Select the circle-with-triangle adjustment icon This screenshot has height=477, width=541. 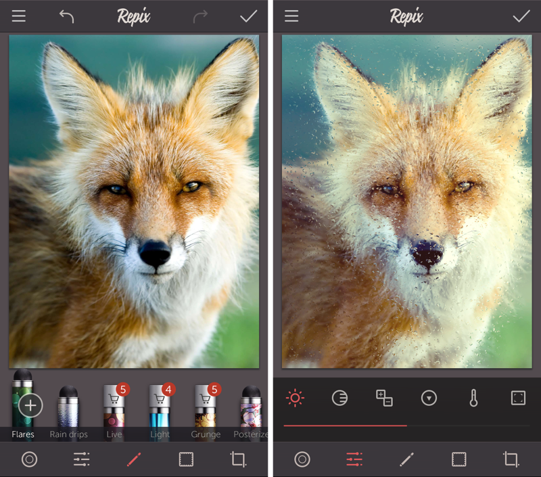pyautogui.click(x=429, y=398)
